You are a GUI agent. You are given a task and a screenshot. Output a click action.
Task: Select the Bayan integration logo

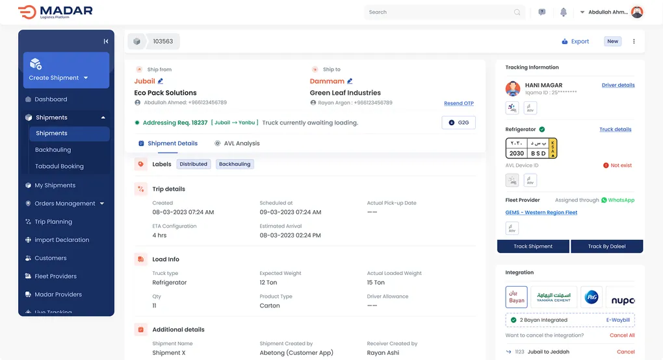coord(517,298)
